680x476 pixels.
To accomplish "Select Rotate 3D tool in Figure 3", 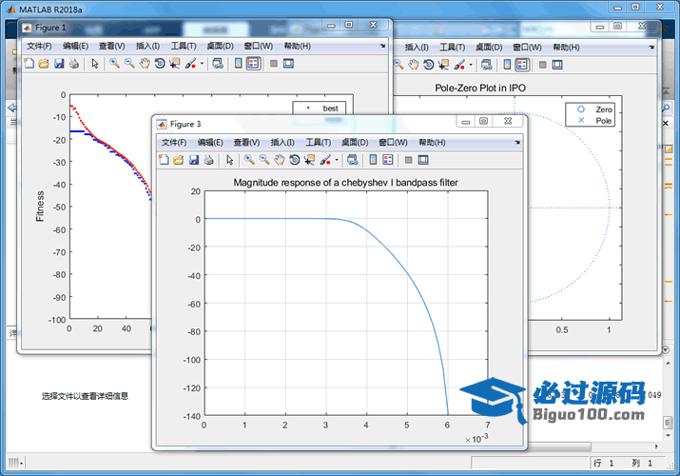I will pyautogui.click(x=295, y=160).
